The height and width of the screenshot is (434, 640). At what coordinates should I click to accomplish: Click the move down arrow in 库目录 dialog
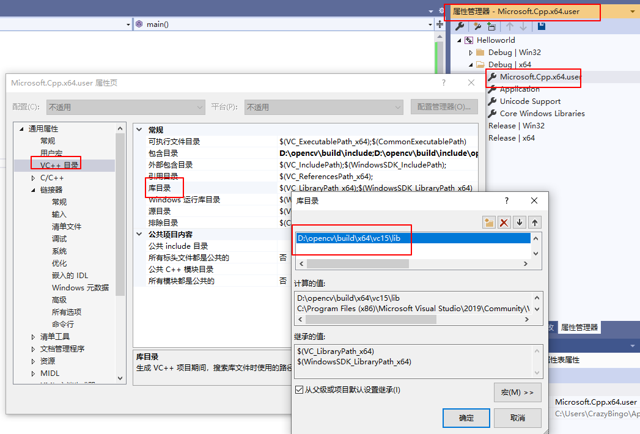point(520,222)
